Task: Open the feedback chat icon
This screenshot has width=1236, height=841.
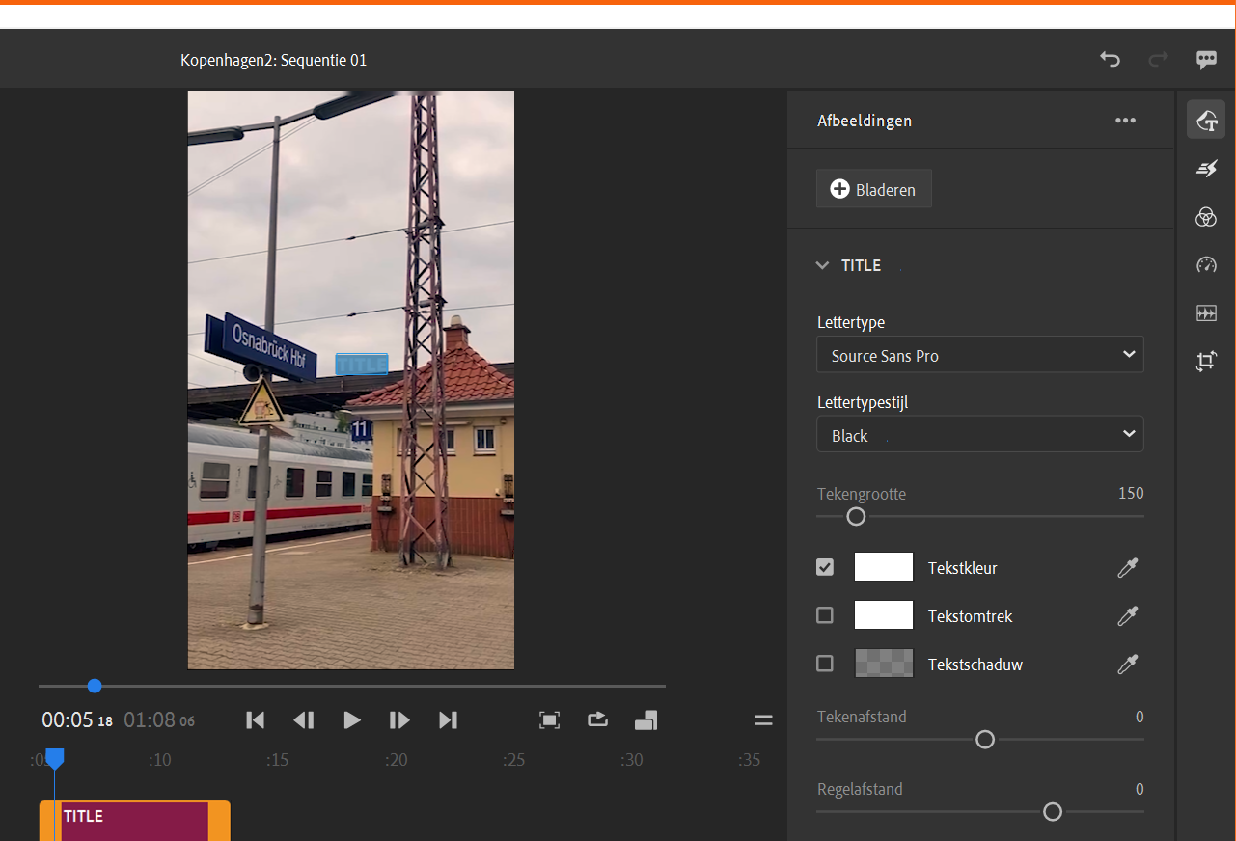Action: point(1206,59)
